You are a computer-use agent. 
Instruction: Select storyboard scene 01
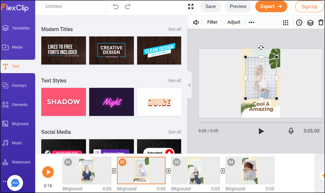pos(87,170)
